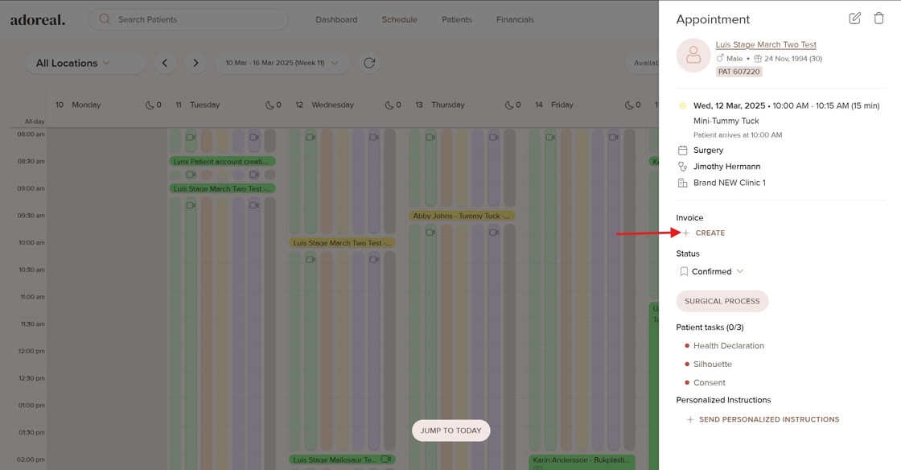Click the moon icon on Tuesday header

coord(269,105)
